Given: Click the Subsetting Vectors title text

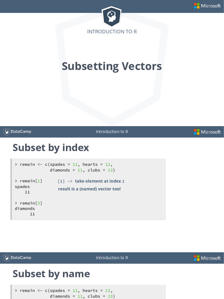Looking at the screenshot, I should [x=112, y=66].
